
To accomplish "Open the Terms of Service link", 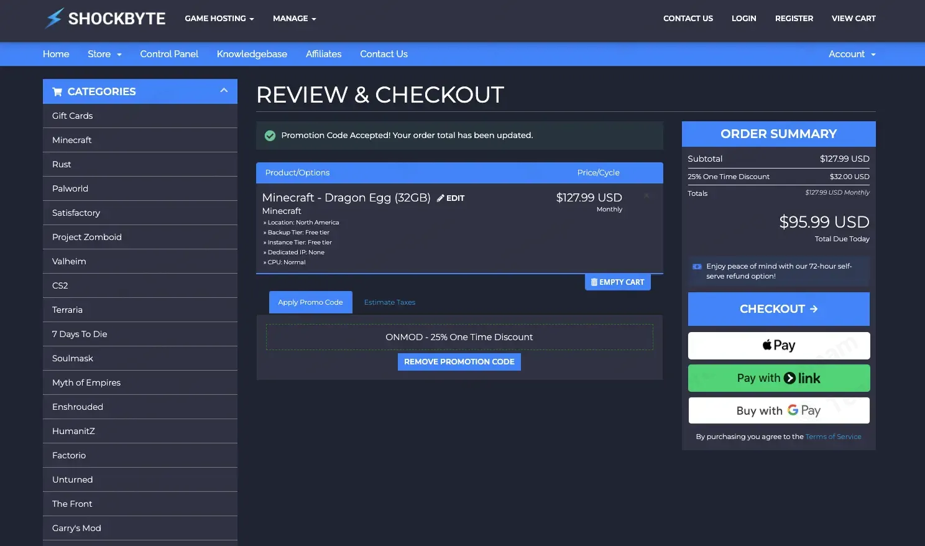I will click(833, 437).
